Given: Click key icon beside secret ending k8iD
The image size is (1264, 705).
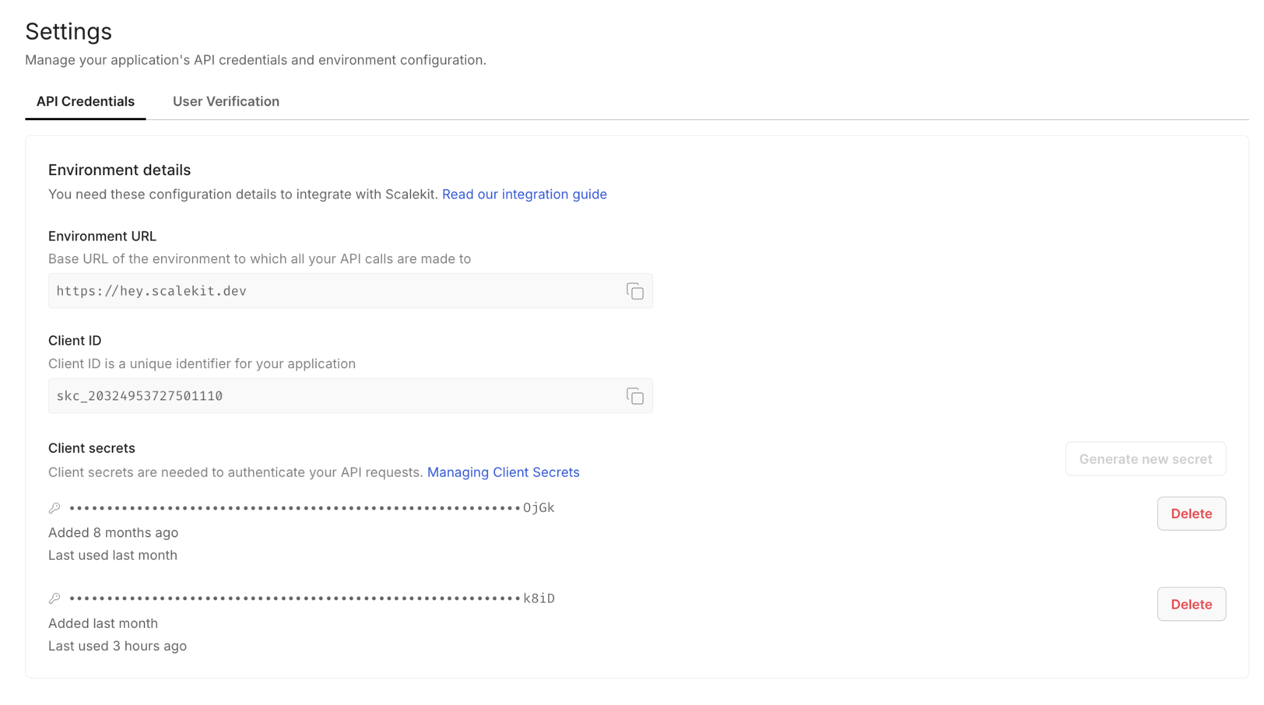Looking at the screenshot, I should coord(54,598).
